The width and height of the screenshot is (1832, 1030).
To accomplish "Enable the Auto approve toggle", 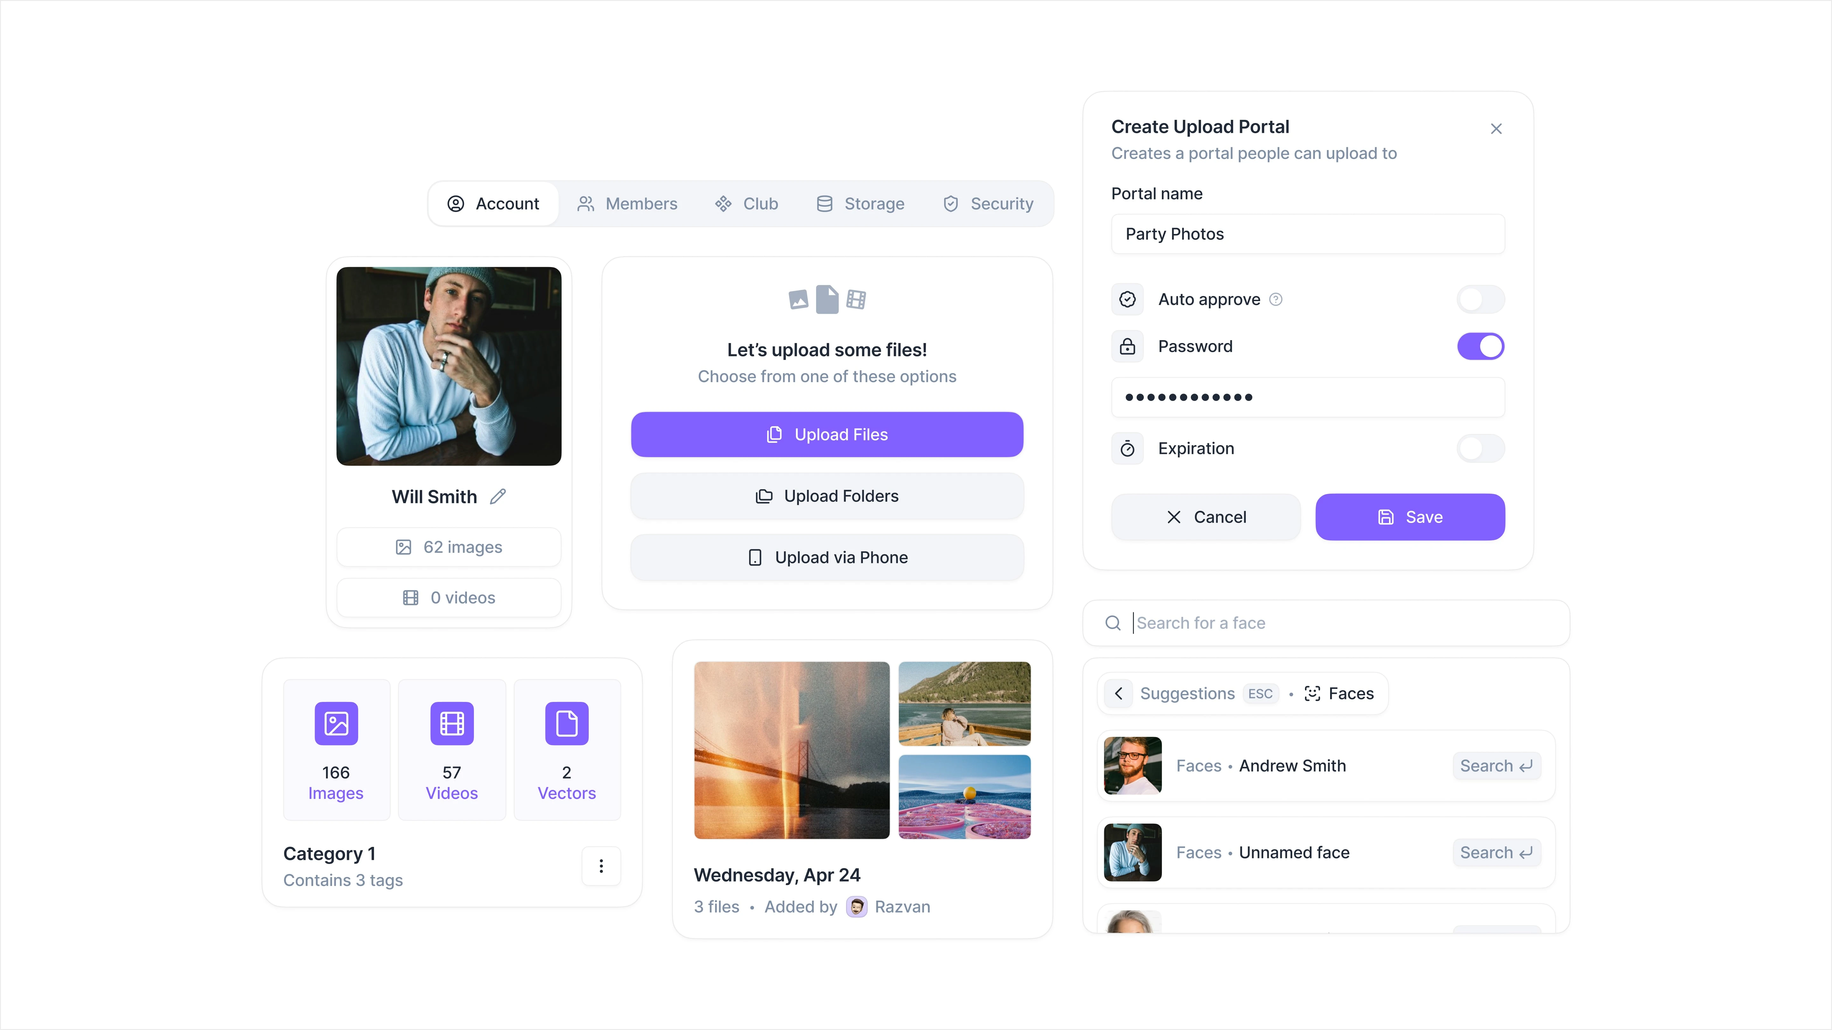I will [1481, 299].
